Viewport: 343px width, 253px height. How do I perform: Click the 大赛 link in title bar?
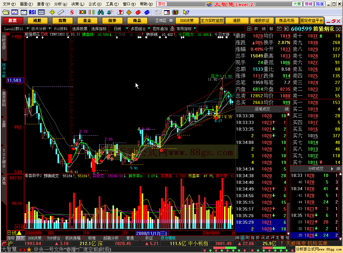(x=297, y=4)
